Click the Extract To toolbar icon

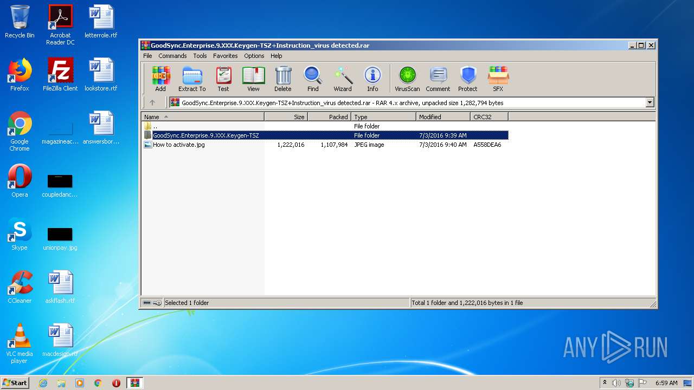click(x=192, y=79)
